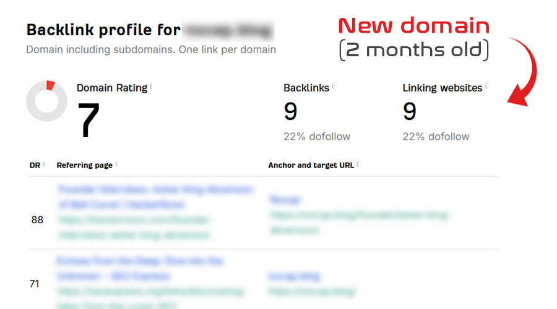This screenshot has width=557, height=309.
Task: Click the 22% dofollow text under Backlinks
Action: pos(317,137)
